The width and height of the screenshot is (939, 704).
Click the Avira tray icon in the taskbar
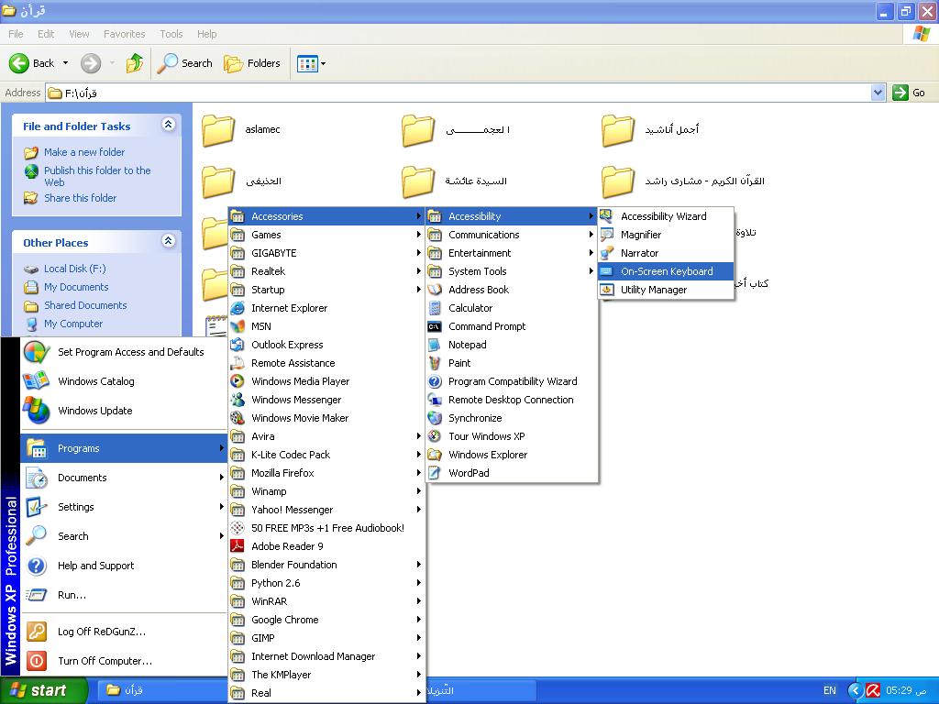click(x=873, y=690)
